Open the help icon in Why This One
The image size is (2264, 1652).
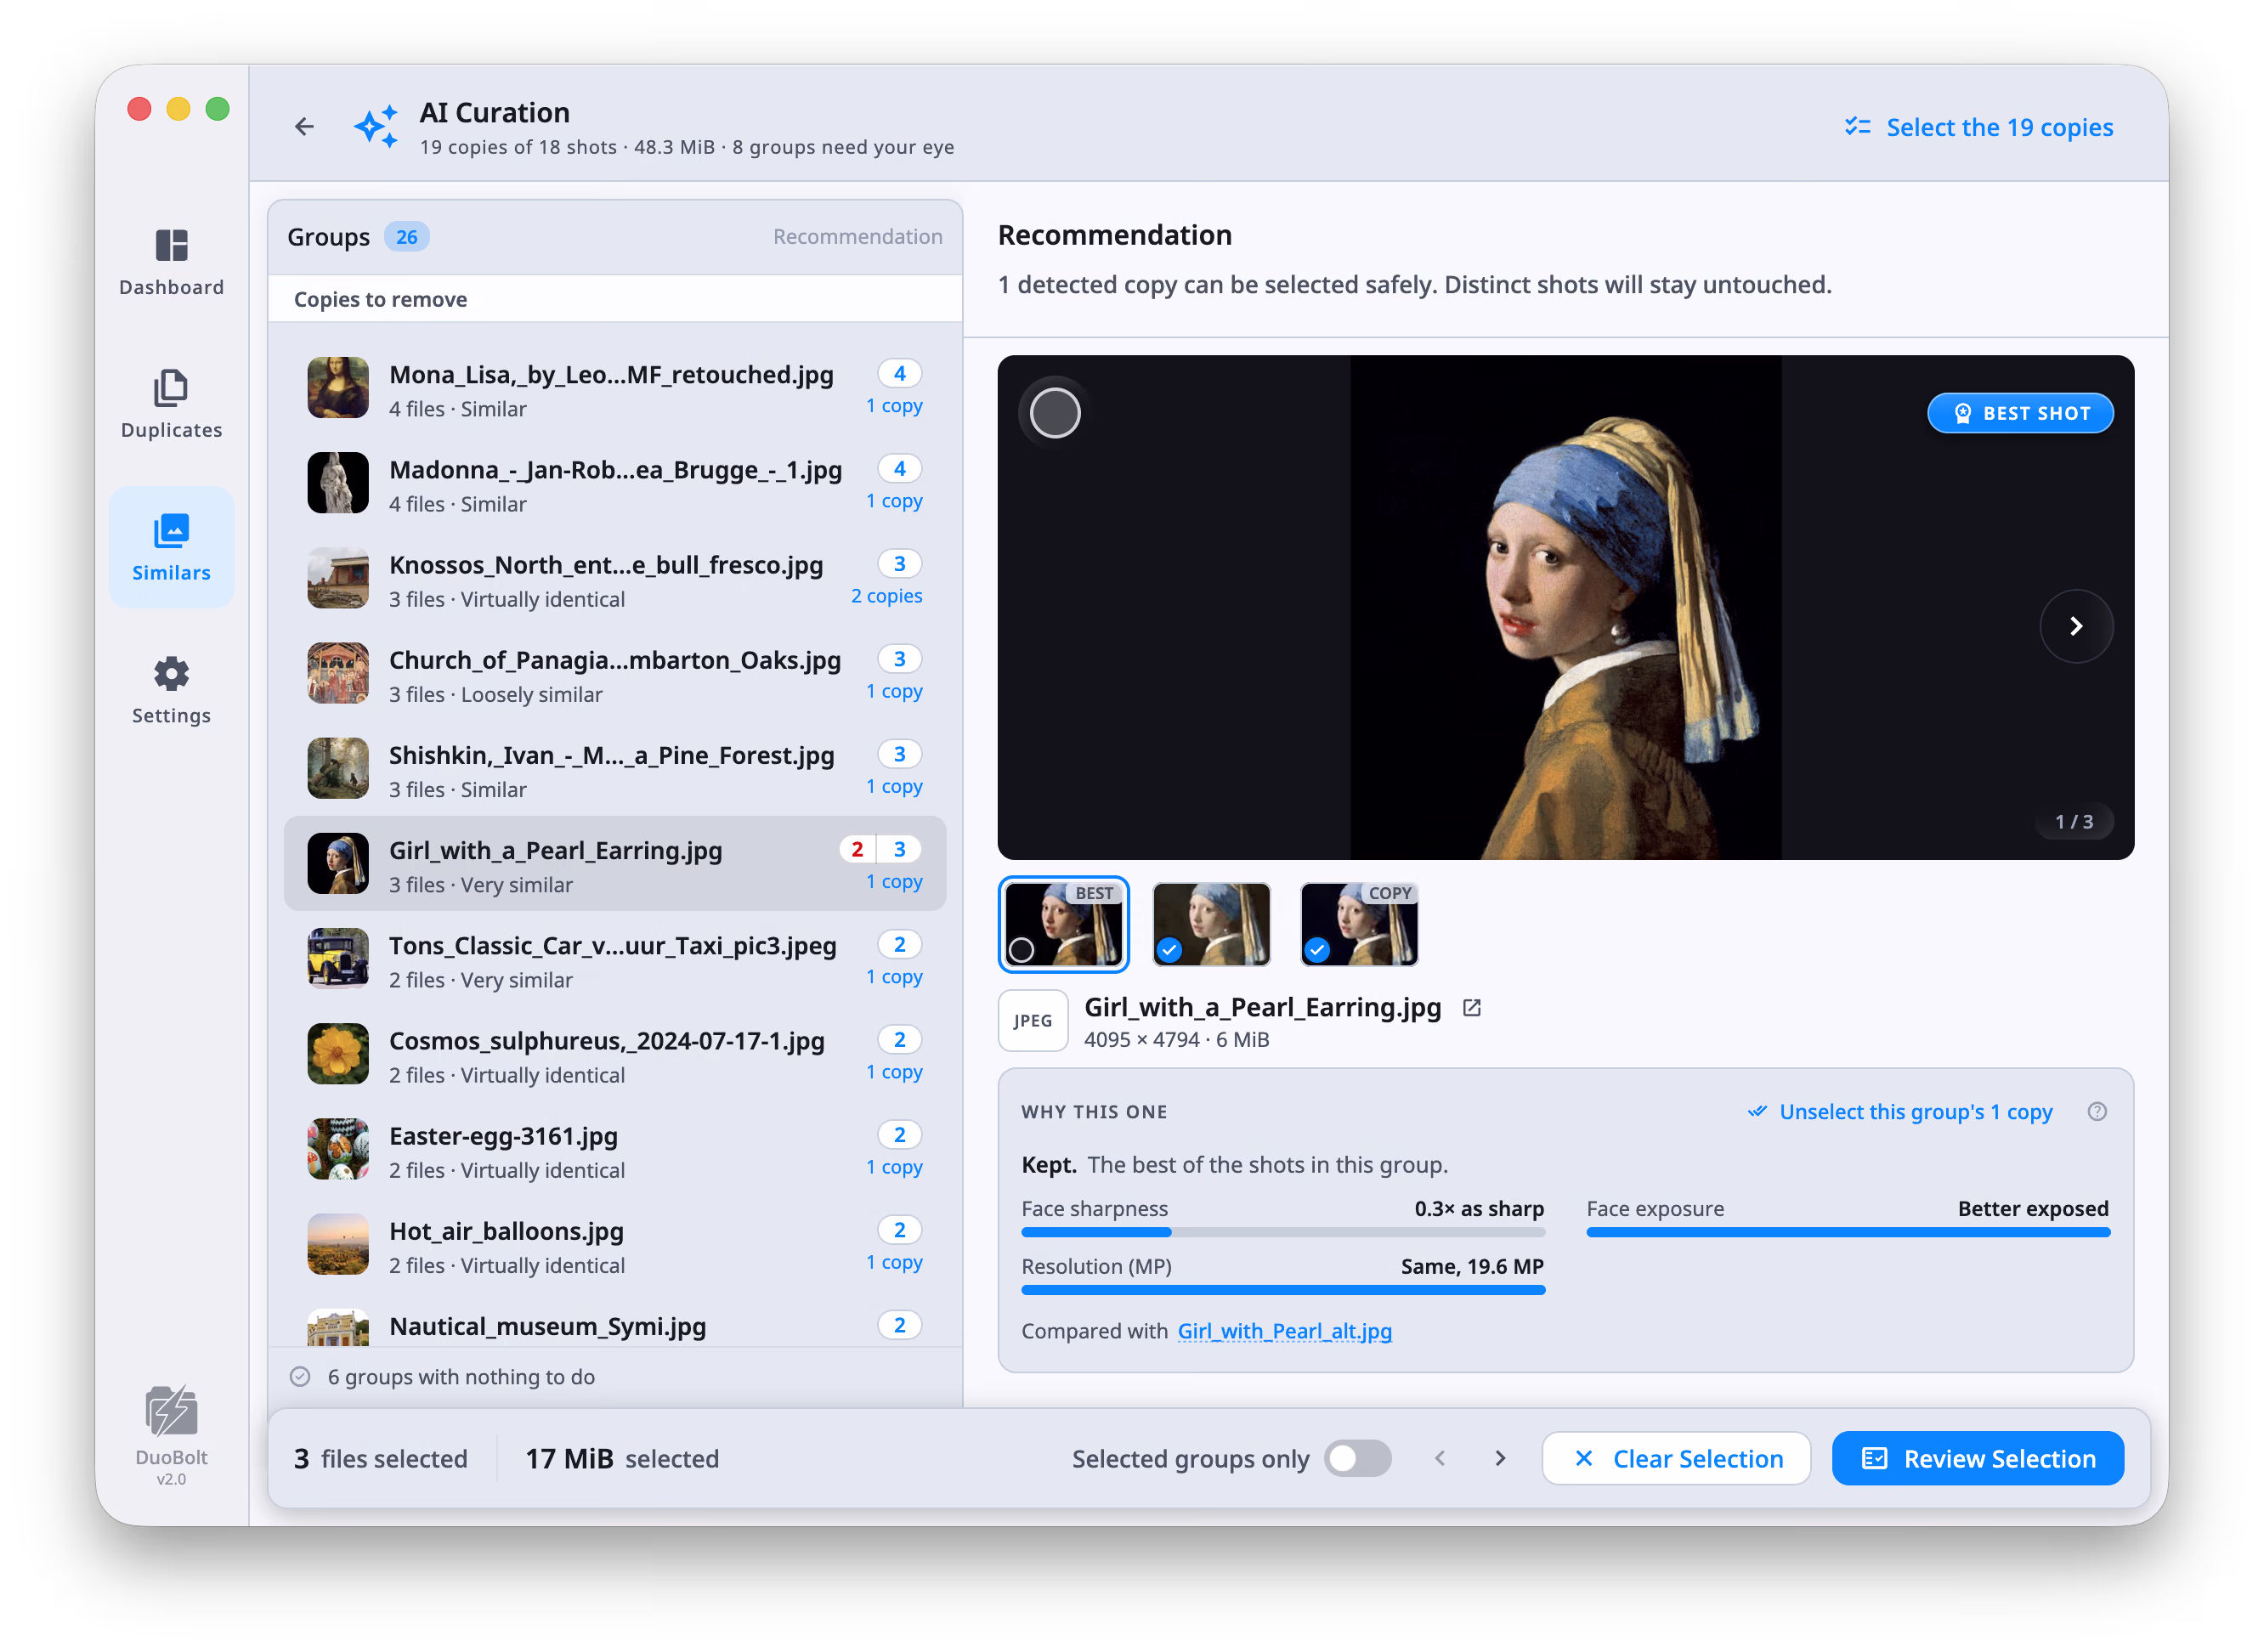(x=2097, y=1112)
